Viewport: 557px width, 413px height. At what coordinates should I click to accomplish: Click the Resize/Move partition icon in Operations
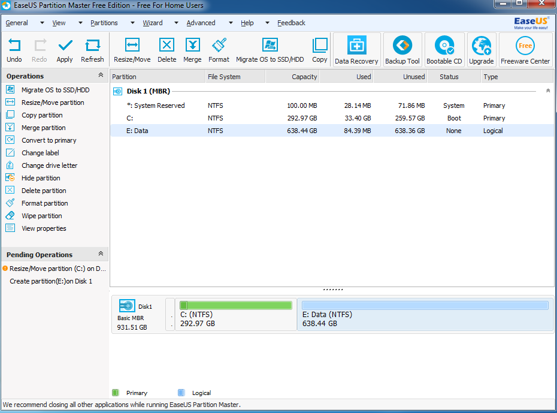pos(10,103)
